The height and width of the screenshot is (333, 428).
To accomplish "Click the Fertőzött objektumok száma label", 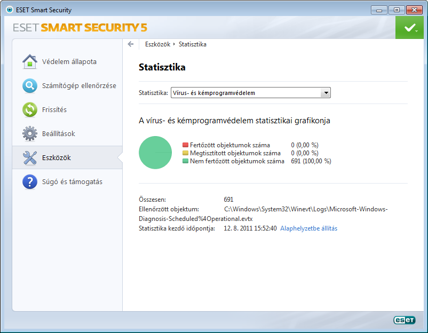I will point(230,145).
